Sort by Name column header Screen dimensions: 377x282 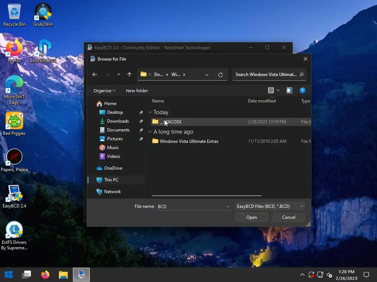point(158,101)
